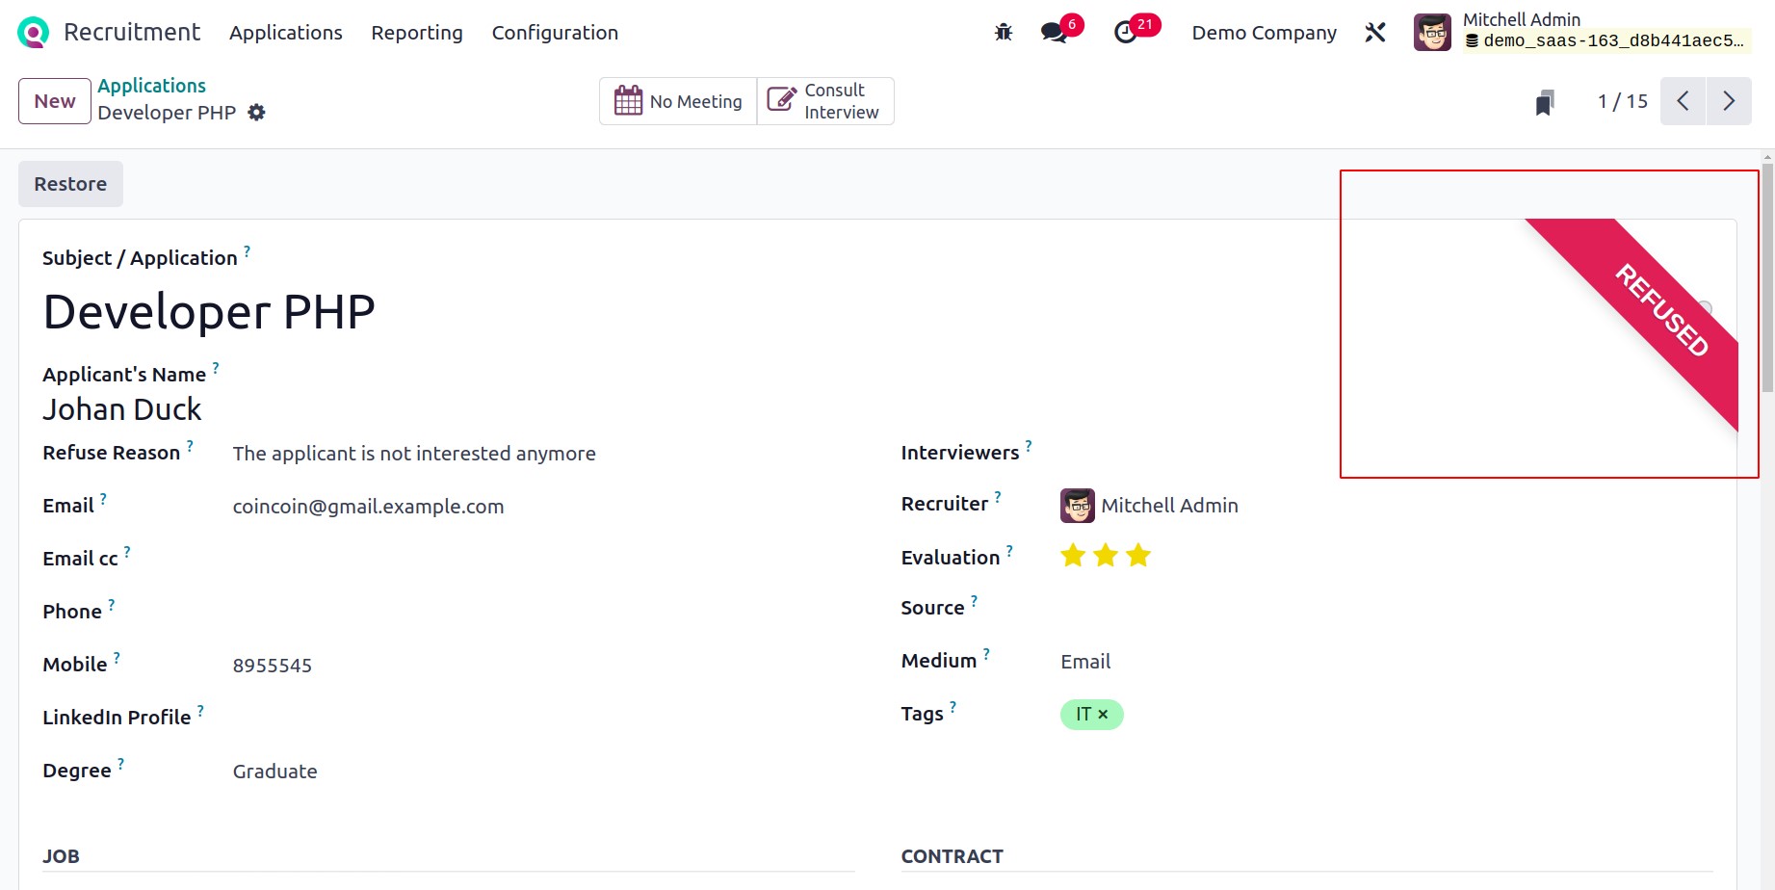
Task: Click the Recruitment app logo
Action: tap(33, 33)
